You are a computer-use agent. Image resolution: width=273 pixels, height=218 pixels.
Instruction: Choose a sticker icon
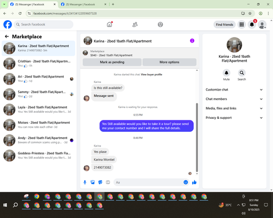(100, 182)
